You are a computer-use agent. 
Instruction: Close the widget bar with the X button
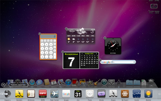(3, 85)
